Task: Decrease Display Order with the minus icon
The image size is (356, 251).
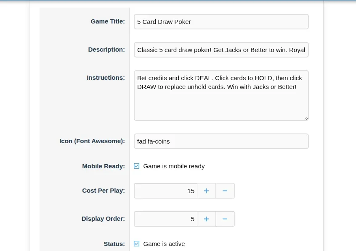Action: coord(225,219)
